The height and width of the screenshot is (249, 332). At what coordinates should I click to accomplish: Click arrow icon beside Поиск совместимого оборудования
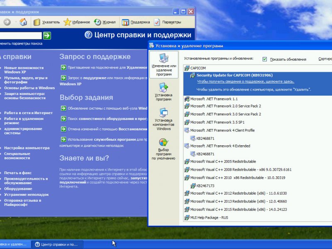[63, 119]
